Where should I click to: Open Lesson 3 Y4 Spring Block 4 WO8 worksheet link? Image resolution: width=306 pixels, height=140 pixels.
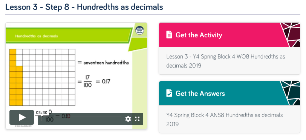click(x=226, y=61)
